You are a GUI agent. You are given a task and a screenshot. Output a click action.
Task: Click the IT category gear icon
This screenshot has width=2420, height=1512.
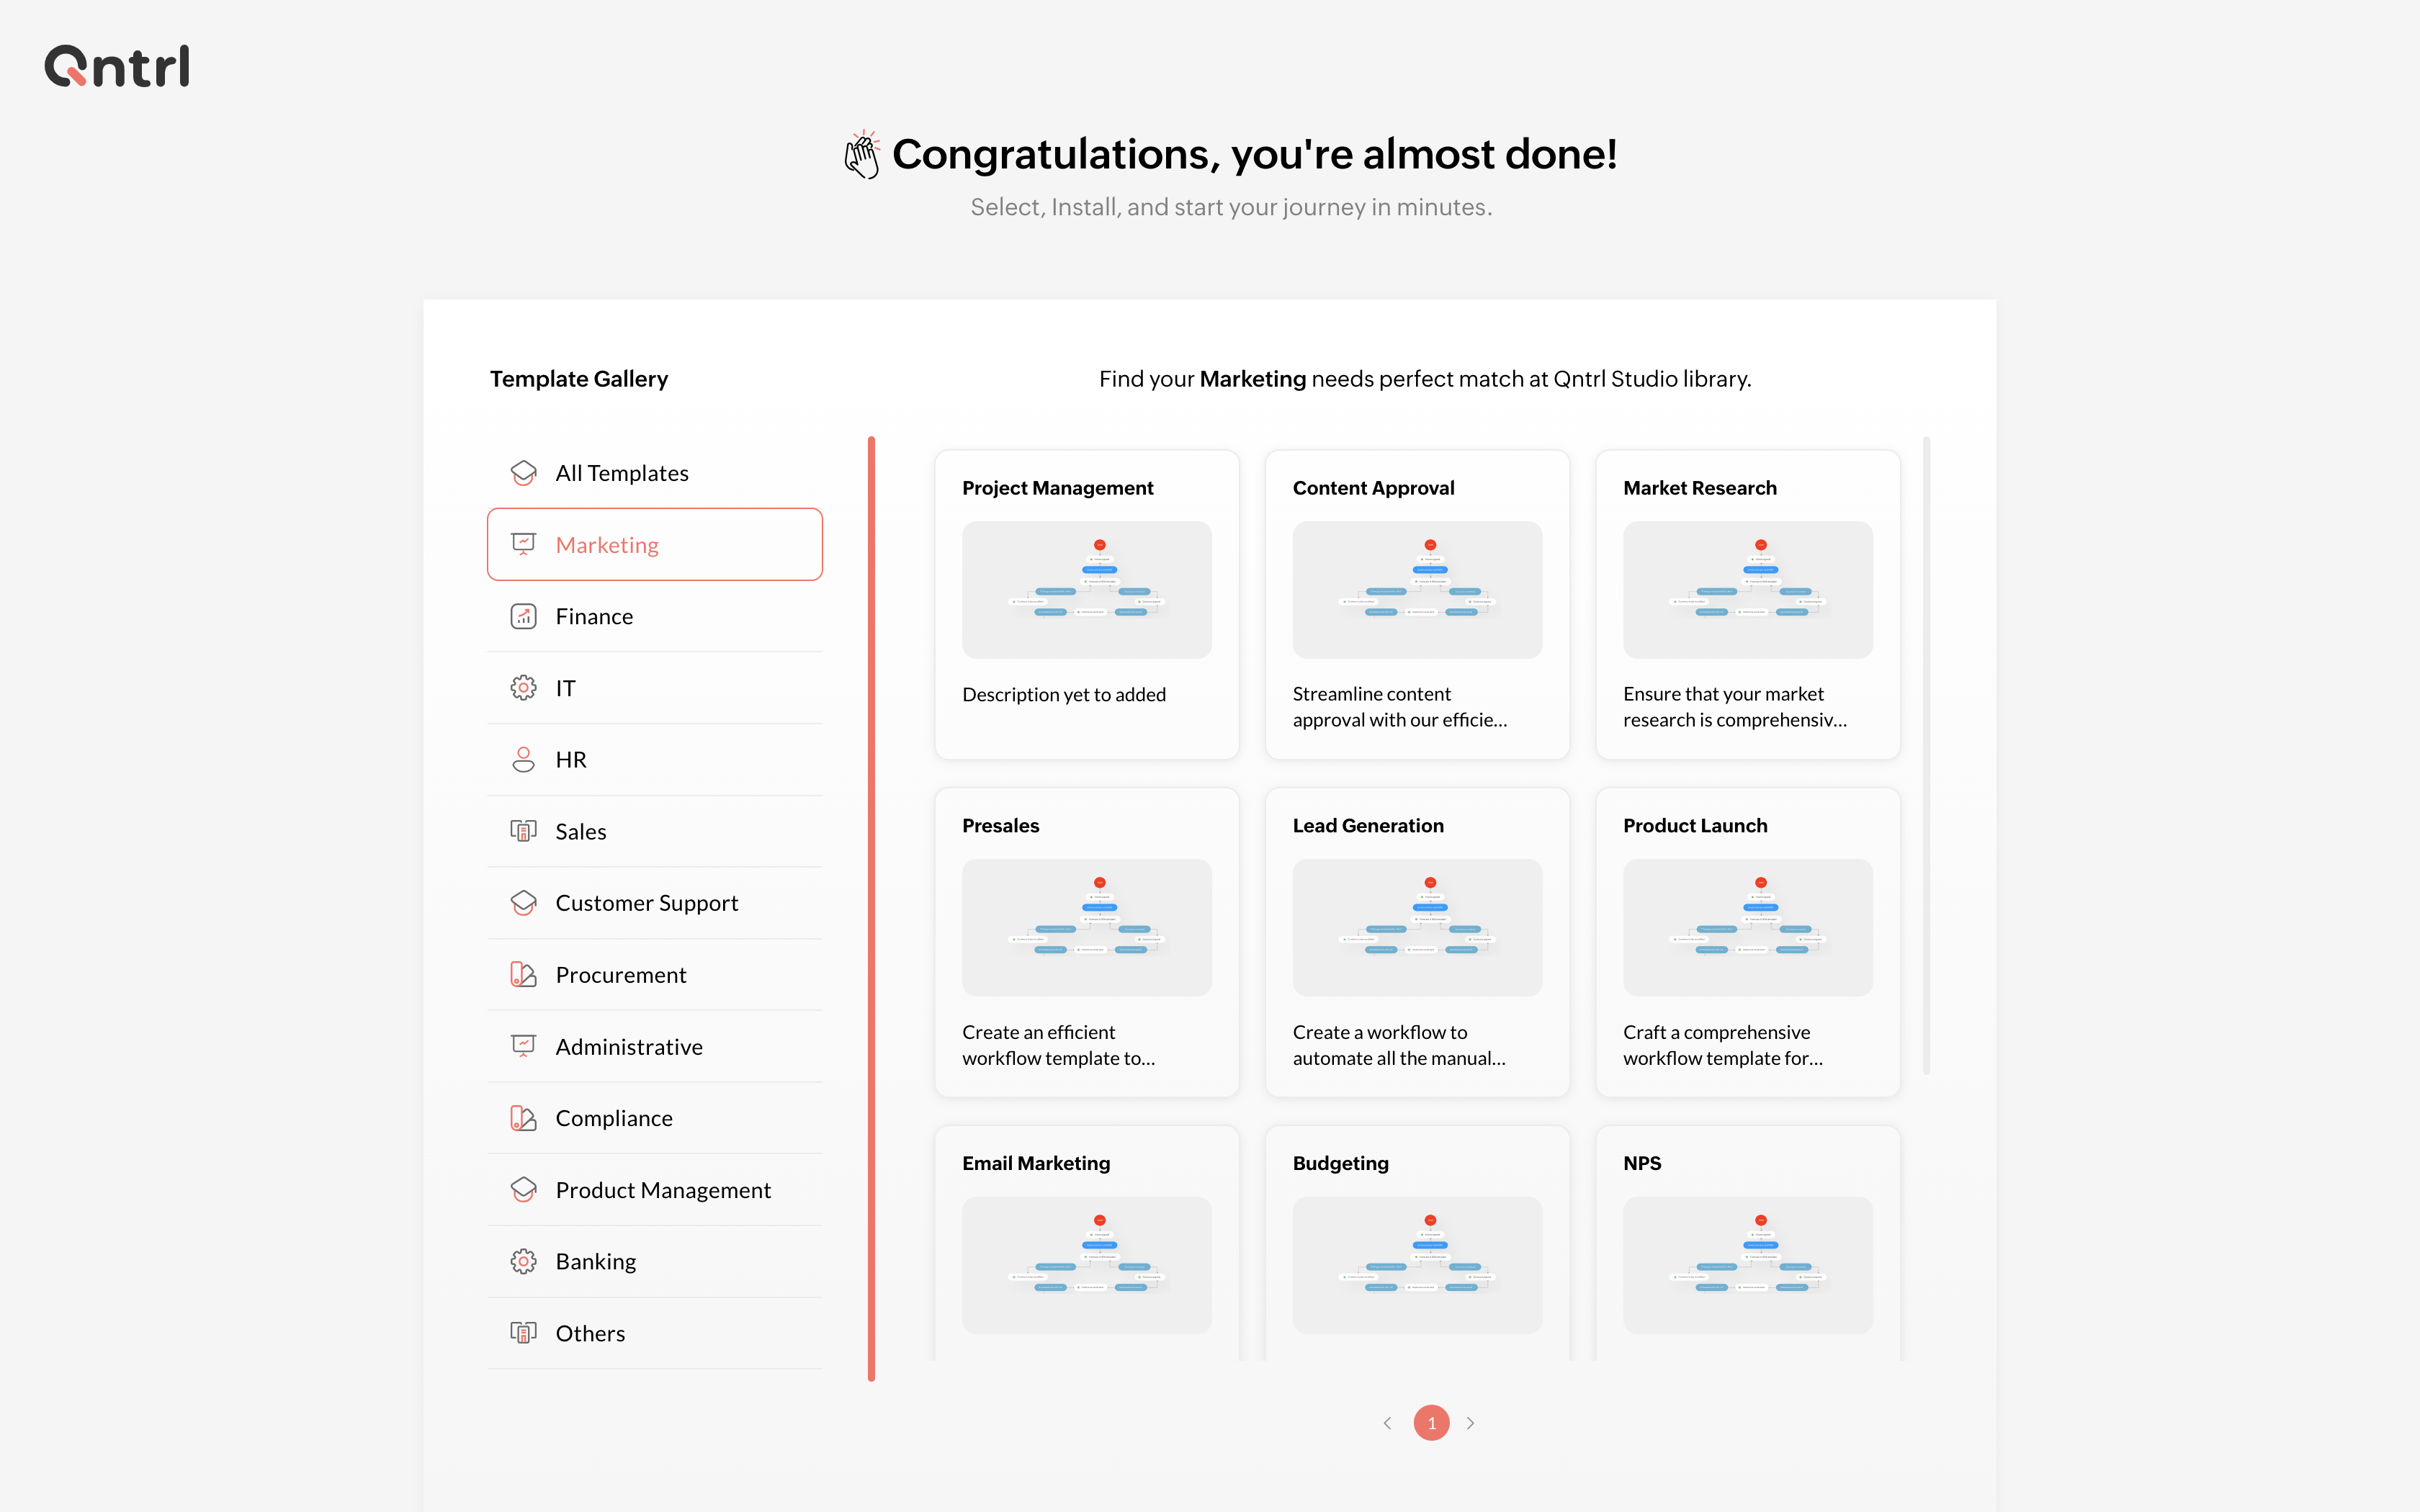(523, 688)
